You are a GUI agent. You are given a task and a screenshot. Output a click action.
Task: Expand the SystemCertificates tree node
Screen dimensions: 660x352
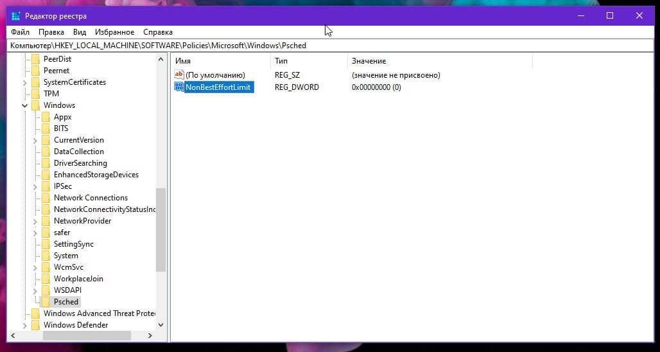25,82
